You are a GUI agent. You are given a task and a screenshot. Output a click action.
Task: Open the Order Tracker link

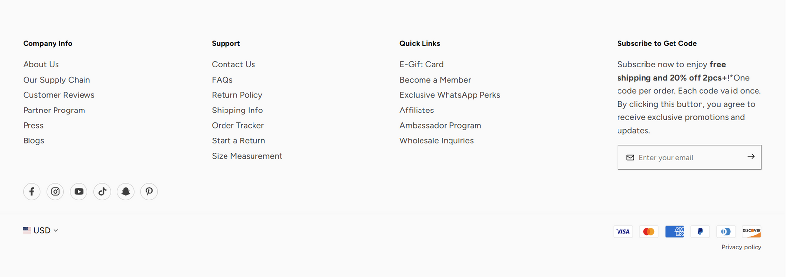click(238, 125)
